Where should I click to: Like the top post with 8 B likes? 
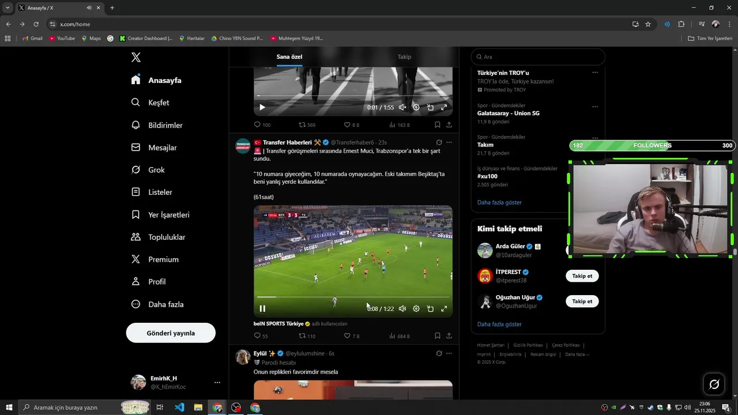coord(352,124)
